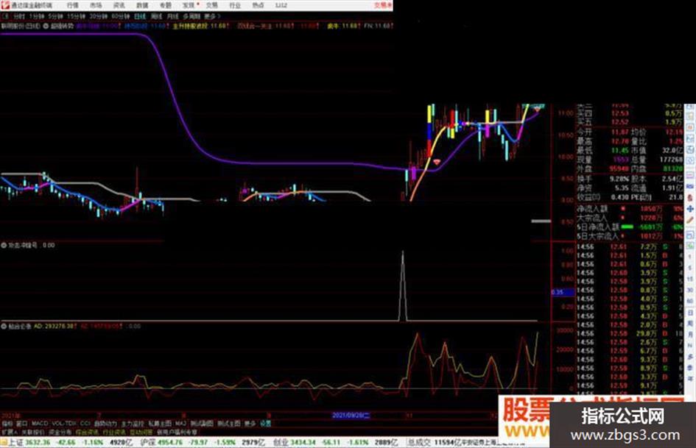Select 主力监控 indicator tab
Viewport: 696px width, 448px height.
tap(133, 424)
